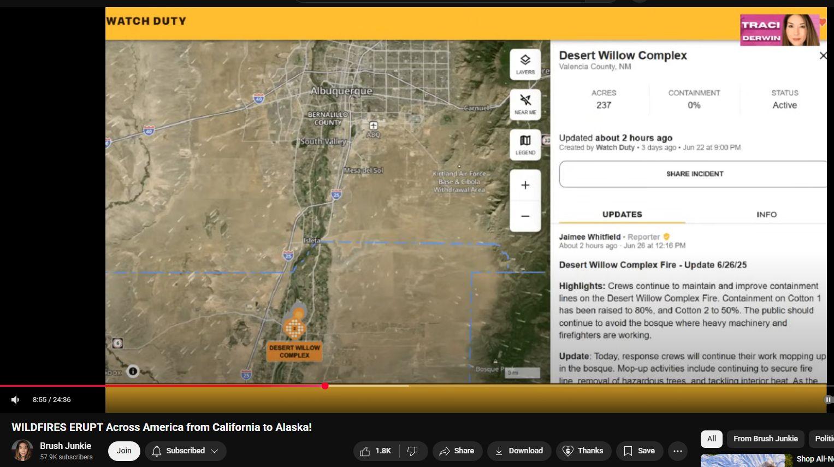Screen dimensions: 834x467
Task: Switch to the INFO tab
Action: (766, 215)
